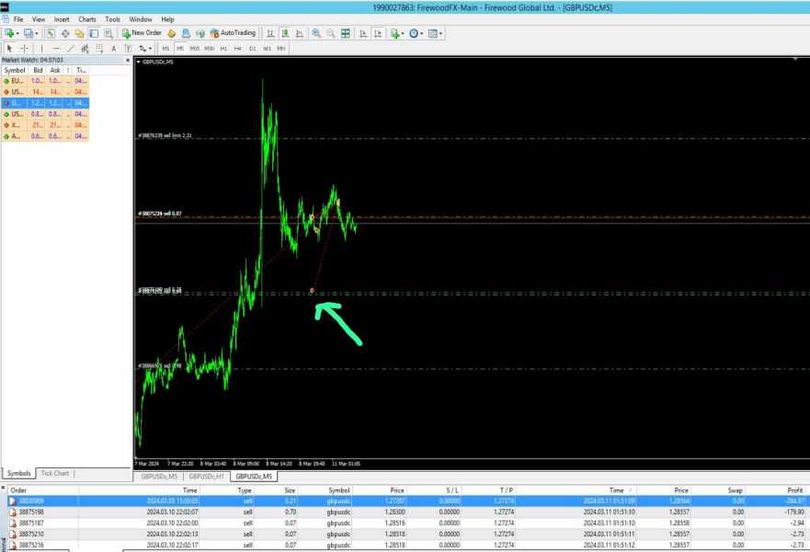Zoom in on the chart
Screen dimensions: 810x552
click(x=316, y=33)
